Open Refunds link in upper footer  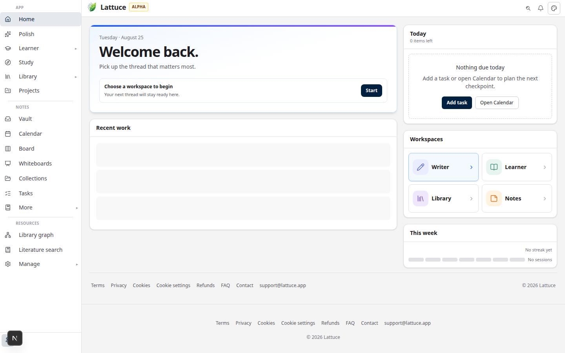point(206,286)
